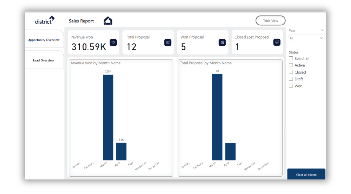Click the chart icon on Total Proposal card
The height and width of the screenshot is (194, 351).
pos(168,42)
